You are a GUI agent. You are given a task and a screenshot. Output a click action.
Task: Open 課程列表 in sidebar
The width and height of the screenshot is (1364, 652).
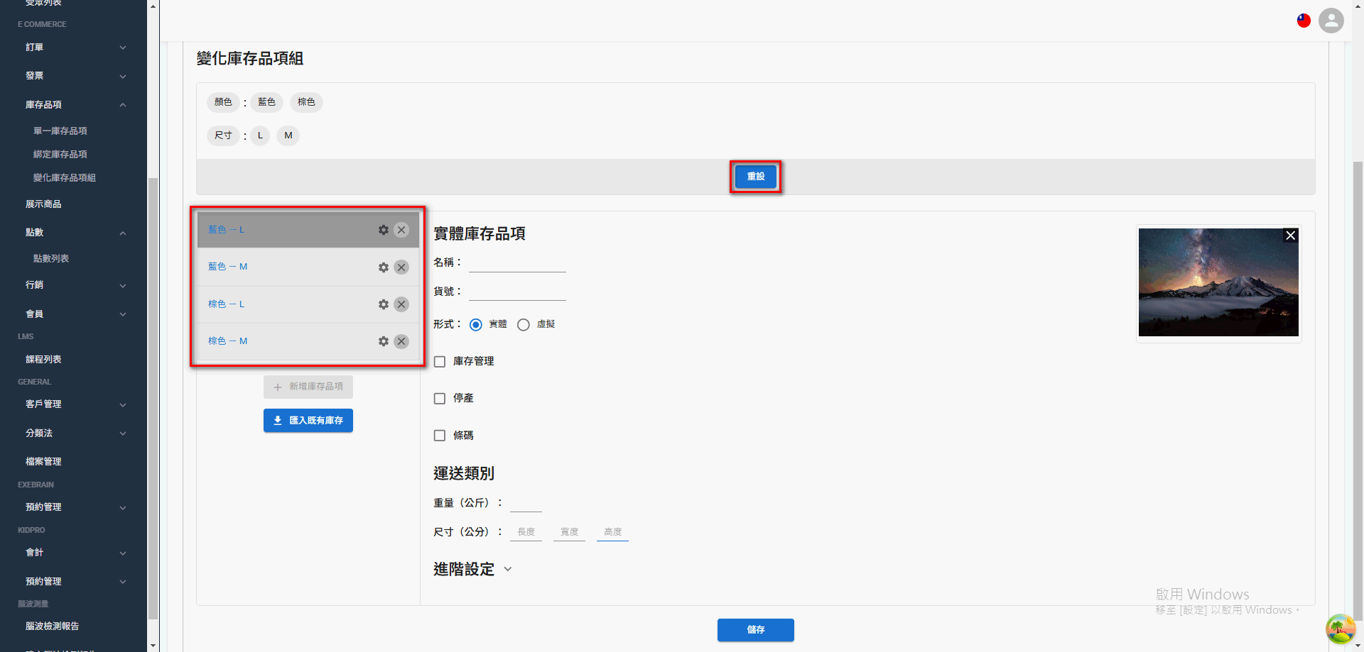click(43, 360)
